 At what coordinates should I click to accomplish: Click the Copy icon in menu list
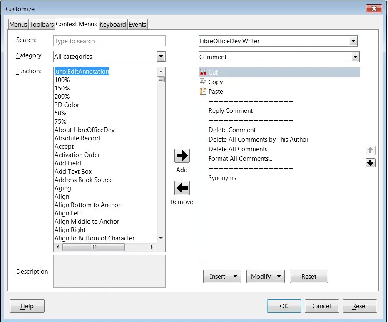pyautogui.click(x=203, y=82)
